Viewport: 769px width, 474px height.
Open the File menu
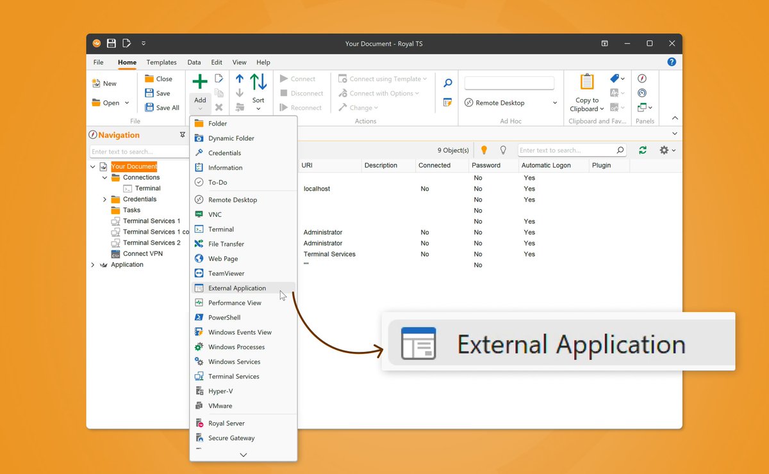98,62
